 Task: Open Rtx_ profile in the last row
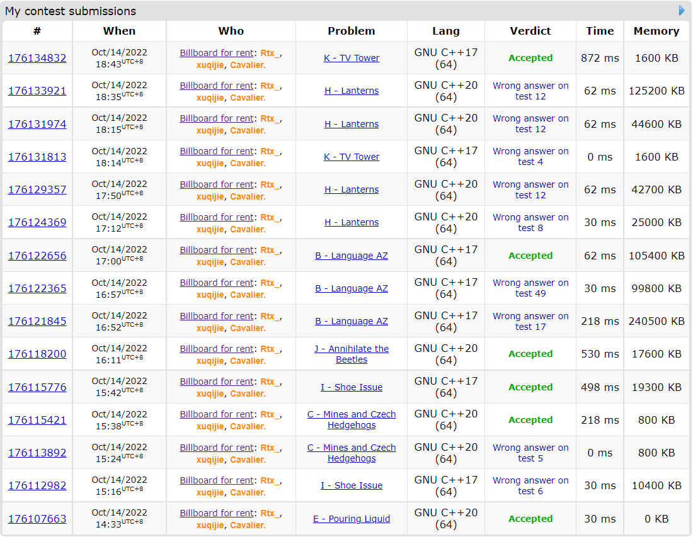(270, 513)
